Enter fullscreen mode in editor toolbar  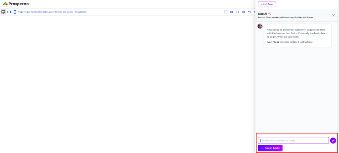point(238,12)
